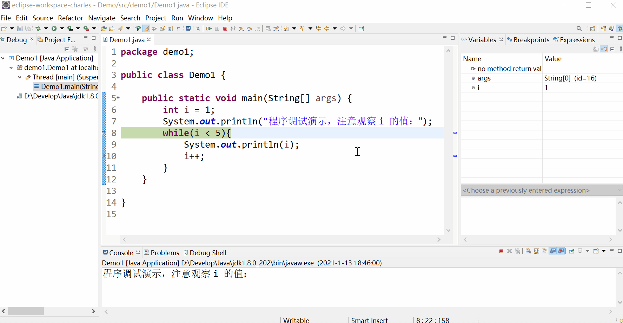This screenshot has height=323, width=623.
Task: Toggle breakpoint marker beside line 8
Action: [x=104, y=133]
